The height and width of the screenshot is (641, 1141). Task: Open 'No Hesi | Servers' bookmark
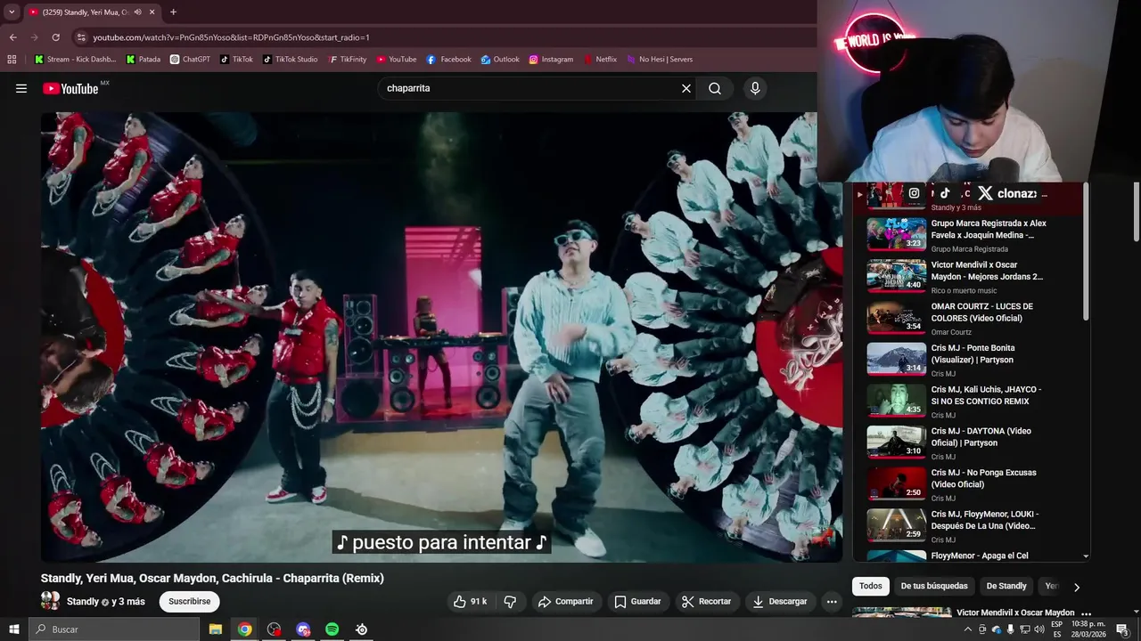tap(660, 60)
